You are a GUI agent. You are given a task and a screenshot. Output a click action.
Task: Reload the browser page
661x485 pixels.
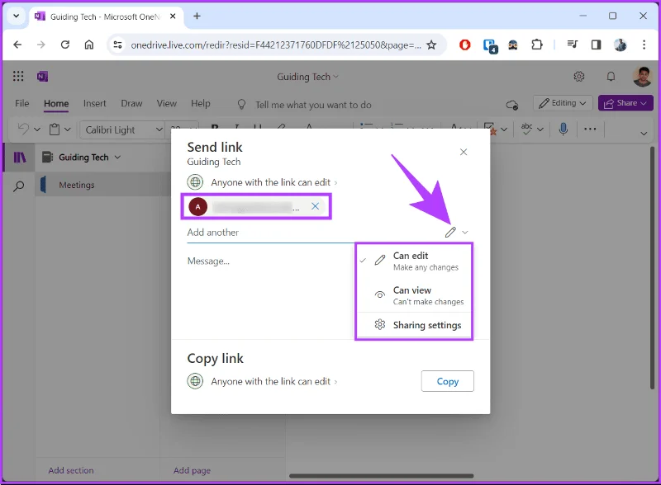pyautogui.click(x=65, y=45)
